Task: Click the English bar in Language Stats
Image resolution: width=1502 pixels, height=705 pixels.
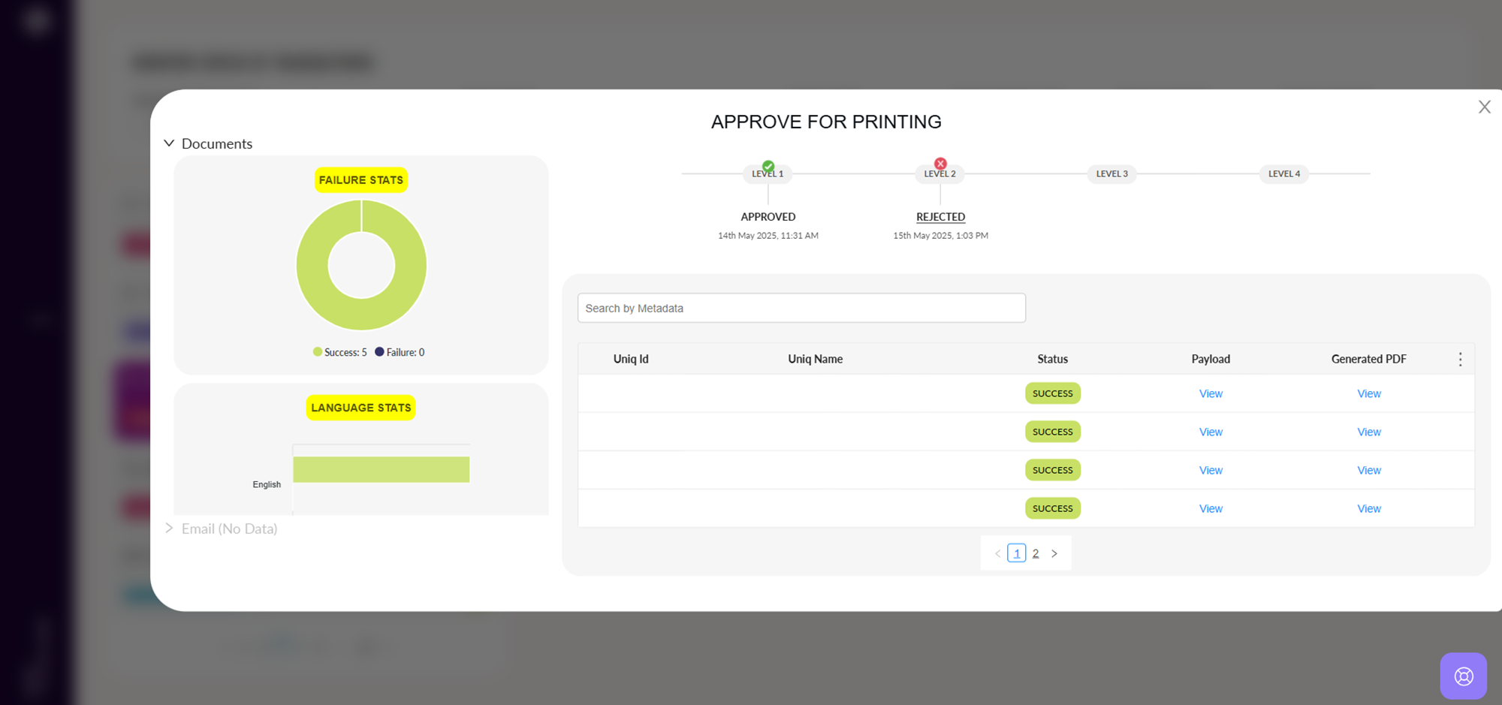Action: [381, 470]
